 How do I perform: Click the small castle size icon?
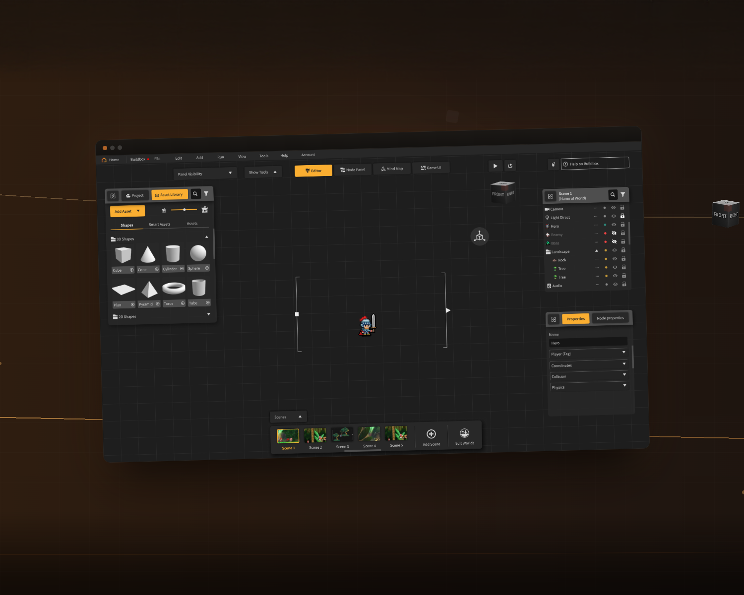click(164, 210)
